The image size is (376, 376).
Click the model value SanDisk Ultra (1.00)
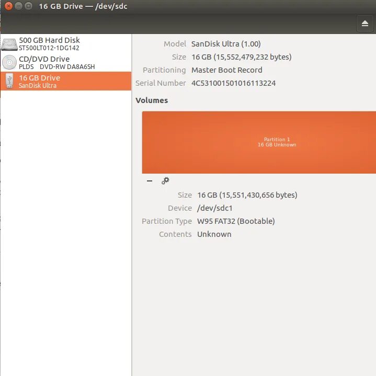(x=226, y=44)
